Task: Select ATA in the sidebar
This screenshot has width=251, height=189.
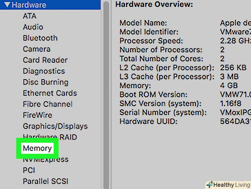Action: click(x=30, y=16)
